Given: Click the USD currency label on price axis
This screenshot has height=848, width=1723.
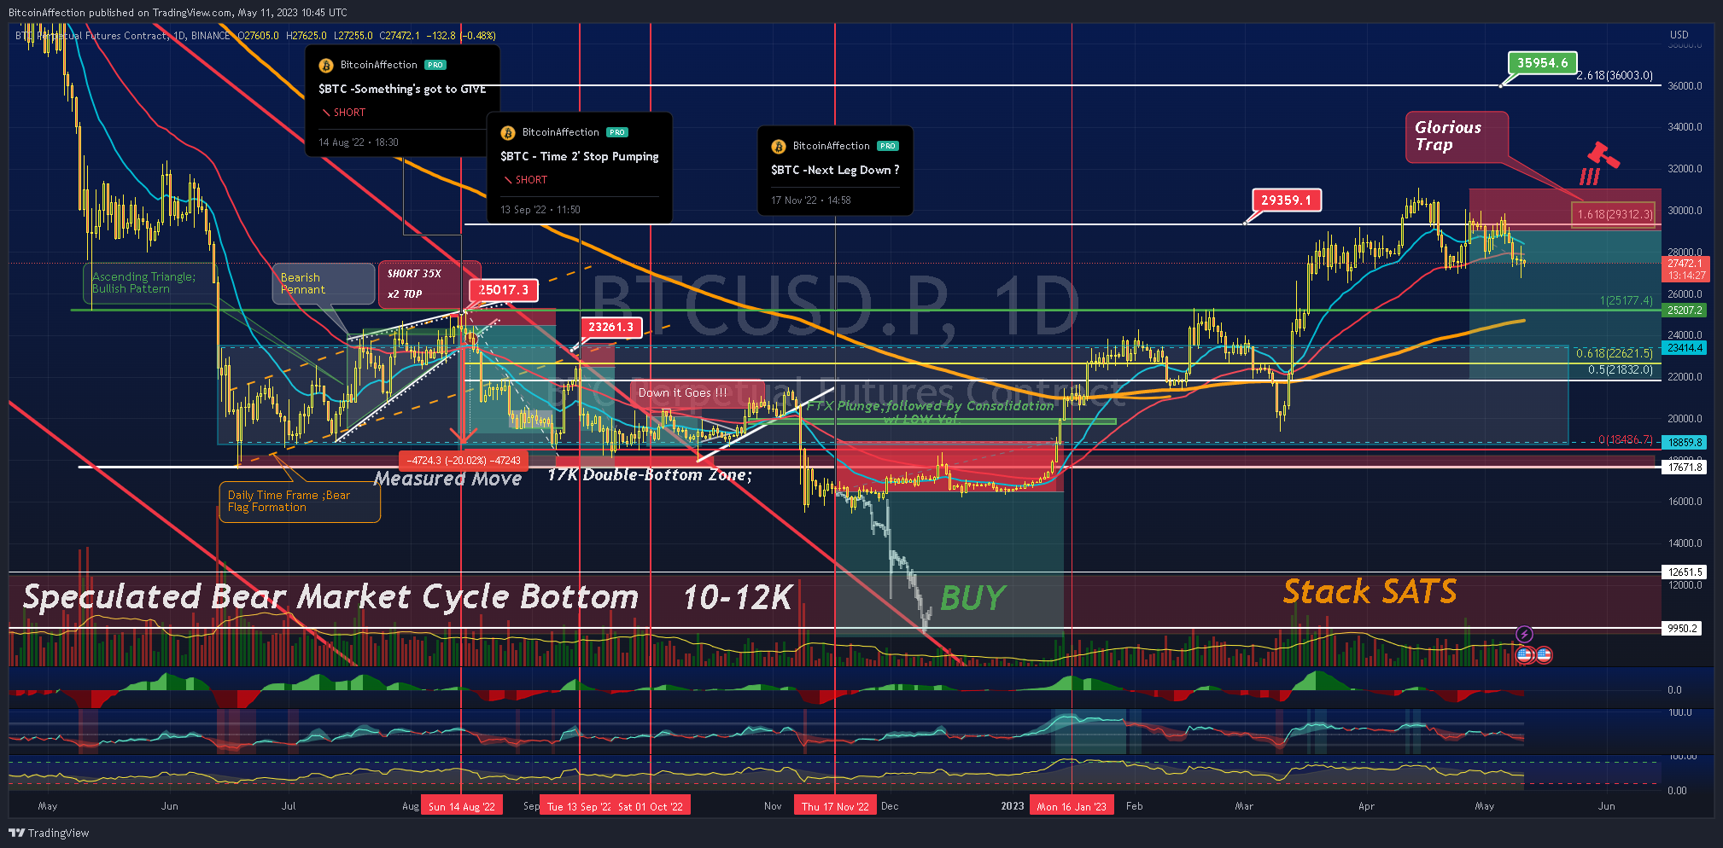Looking at the screenshot, I should click(1679, 35).
